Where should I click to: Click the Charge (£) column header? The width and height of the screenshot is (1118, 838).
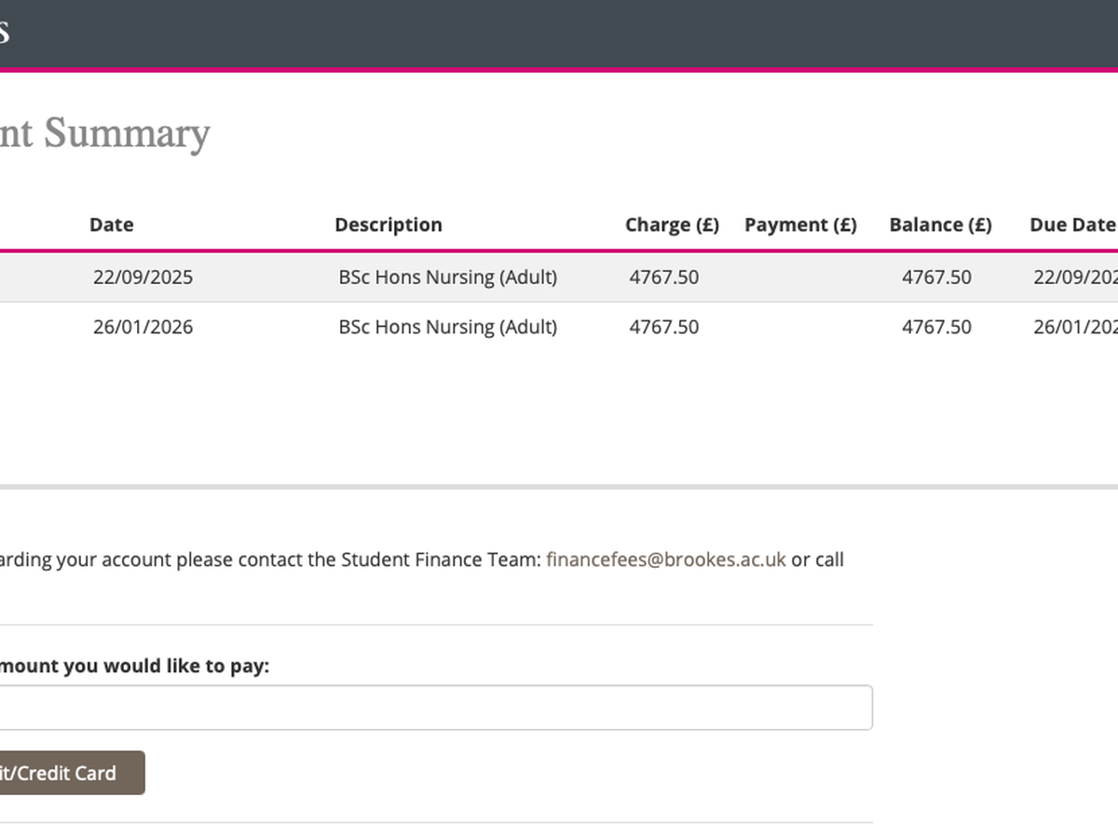click(x=672, y=224)
